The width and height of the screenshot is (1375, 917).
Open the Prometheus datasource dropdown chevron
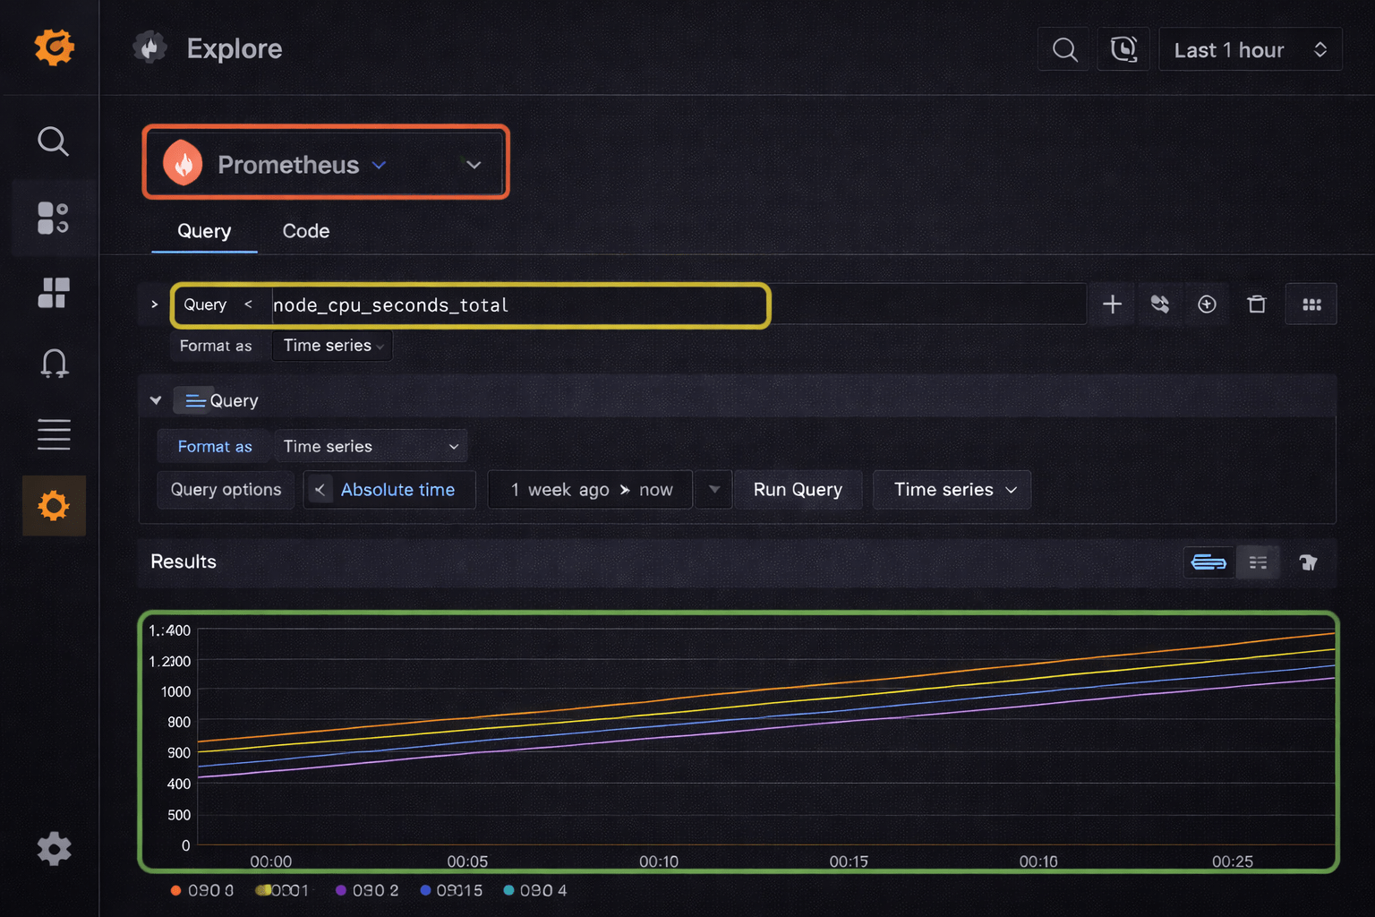pos(474,165)
